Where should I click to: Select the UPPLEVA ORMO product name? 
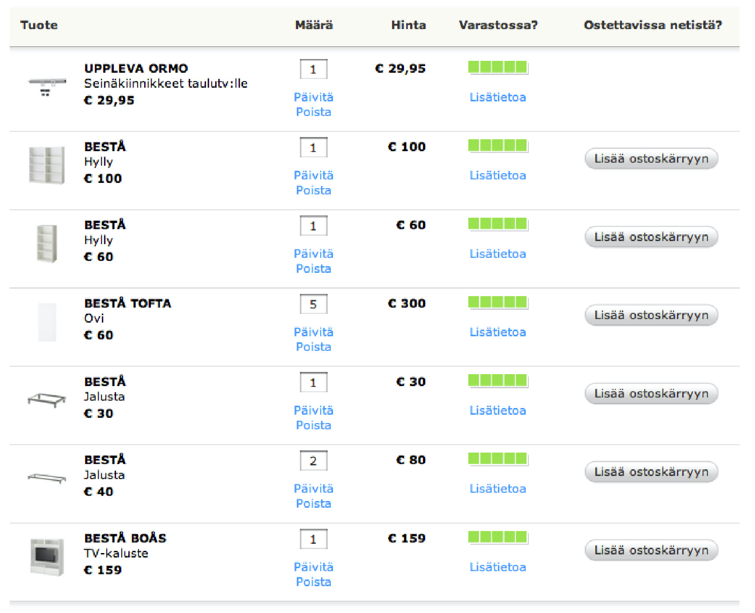136,68
